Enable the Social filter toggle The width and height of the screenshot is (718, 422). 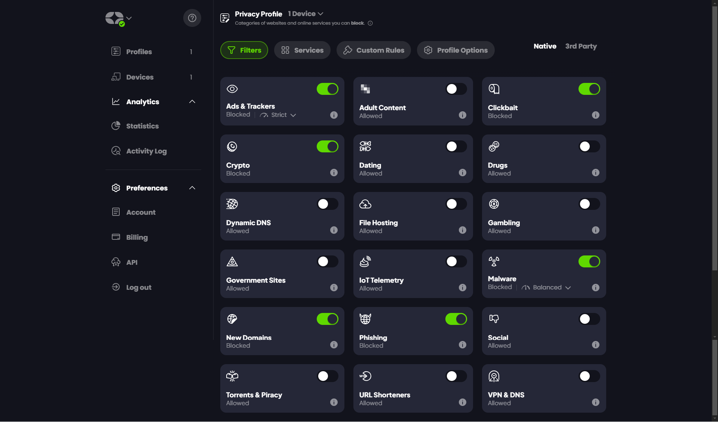589,319
